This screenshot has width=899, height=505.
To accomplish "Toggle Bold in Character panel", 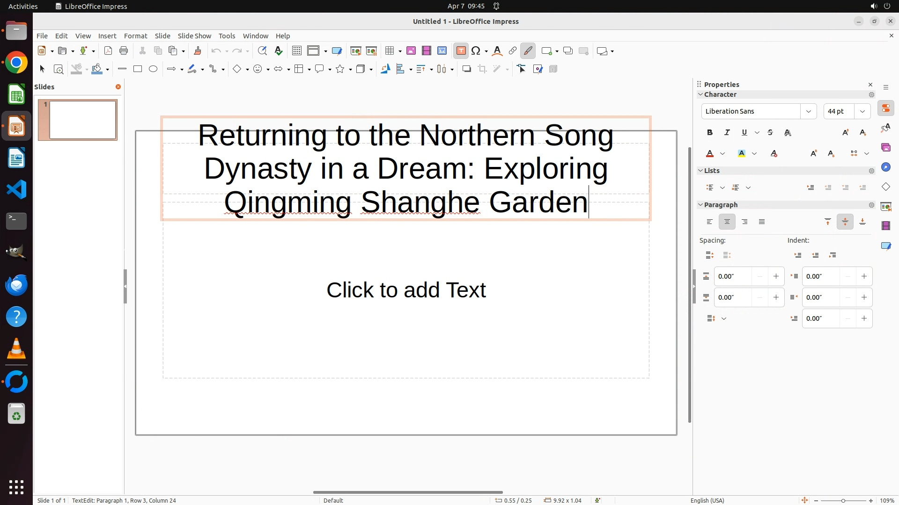I will (x=710, y=133).
